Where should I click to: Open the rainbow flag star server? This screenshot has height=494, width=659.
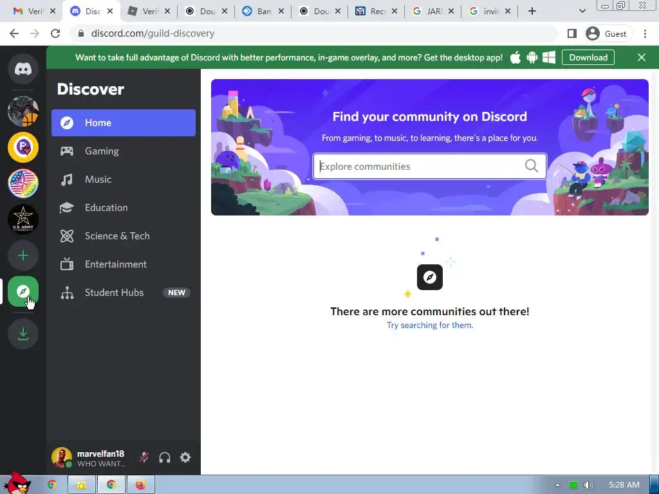(x=23, y=183)
